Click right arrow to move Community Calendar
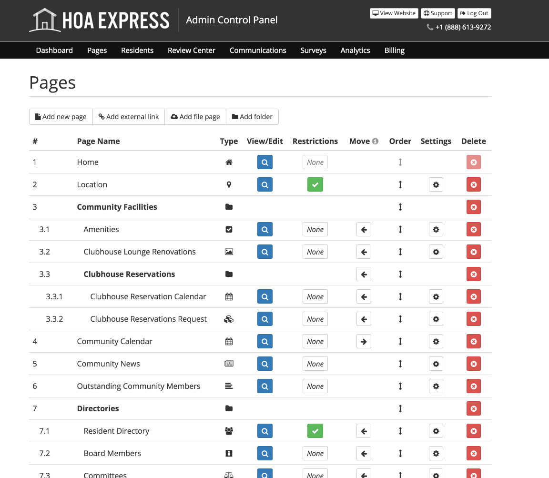549x478 pixels. click(364, 341)
